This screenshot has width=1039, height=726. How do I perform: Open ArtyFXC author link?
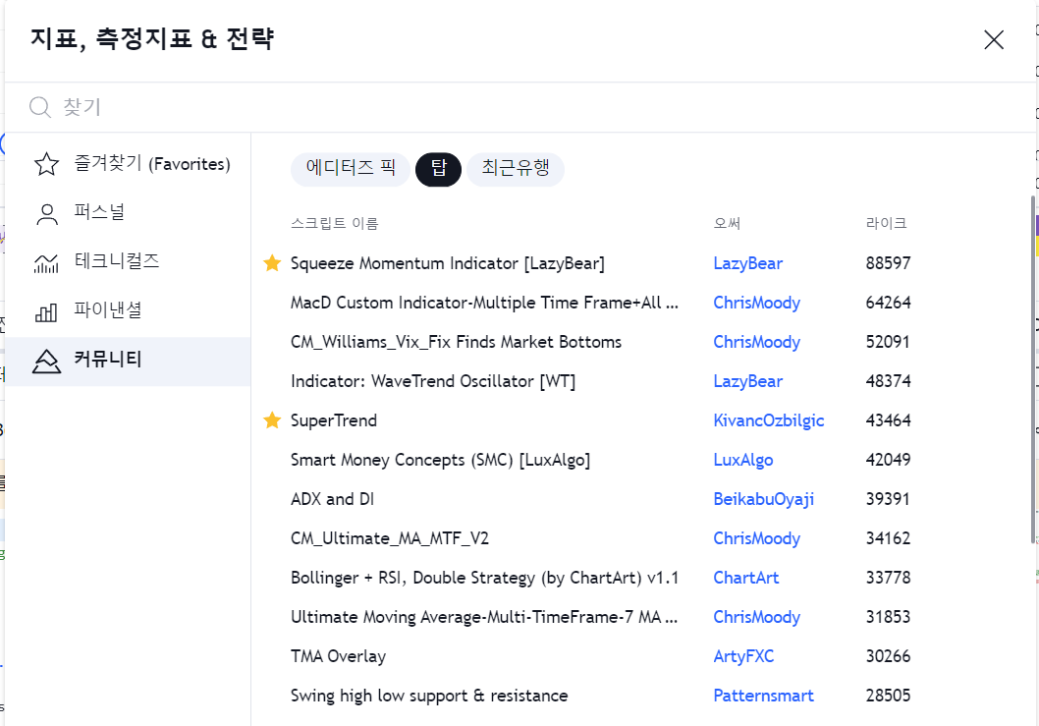(743, 656)
